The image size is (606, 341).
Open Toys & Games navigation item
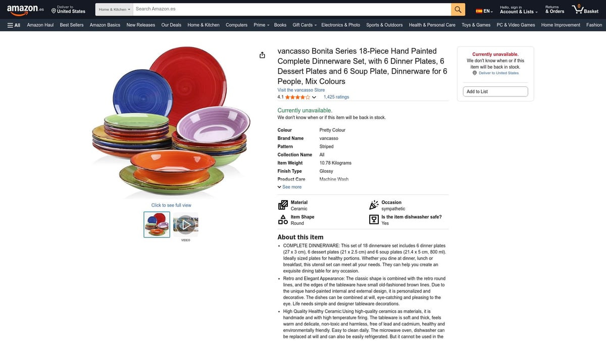tap(476, 25)
